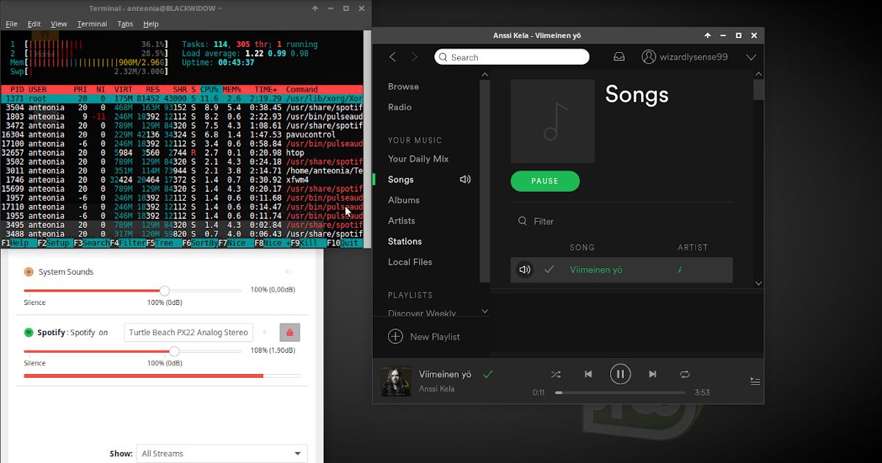Open the Anssi Kela artist link in player bar
Screen dimensions: 882x463
coord(437,389)
